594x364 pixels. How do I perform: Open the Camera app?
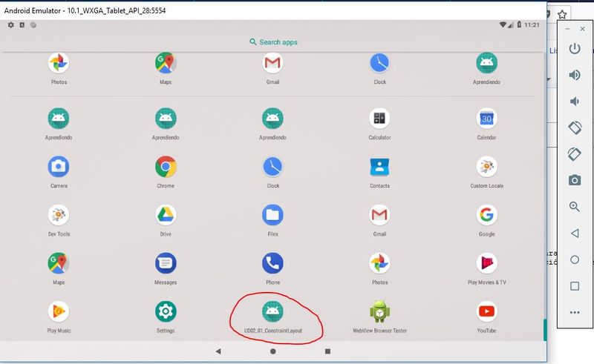pos(59,167)
